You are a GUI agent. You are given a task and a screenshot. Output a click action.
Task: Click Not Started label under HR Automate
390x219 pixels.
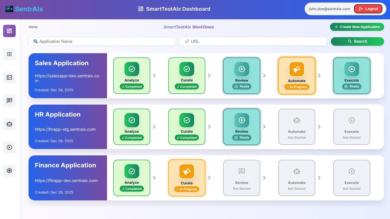(297, 137)
